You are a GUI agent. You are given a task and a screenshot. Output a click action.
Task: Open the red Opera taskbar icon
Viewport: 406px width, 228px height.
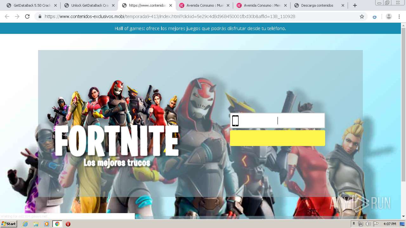click(x=68, y=224)
